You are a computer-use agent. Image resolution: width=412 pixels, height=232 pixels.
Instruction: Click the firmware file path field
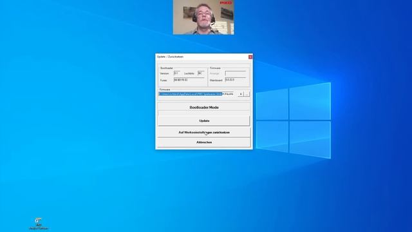point(196,94)
